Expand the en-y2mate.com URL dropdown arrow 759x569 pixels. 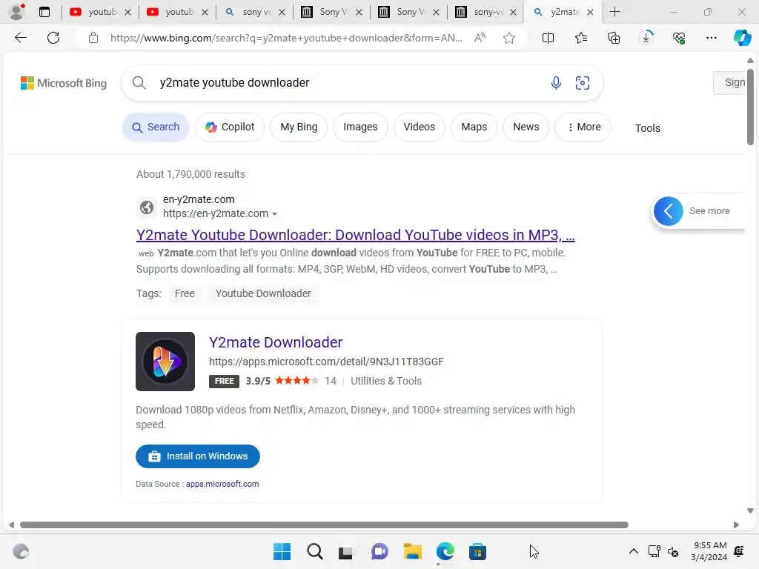tap(274, 214)
